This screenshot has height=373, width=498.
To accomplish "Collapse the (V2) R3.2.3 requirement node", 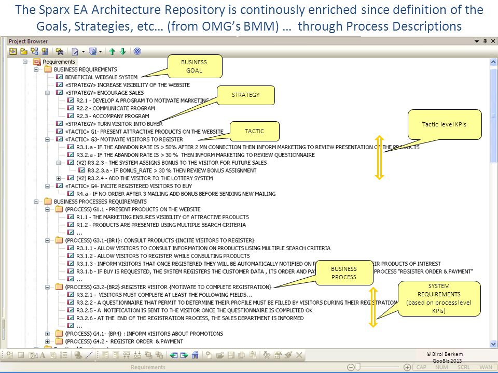I will click(x=59, y=163).
